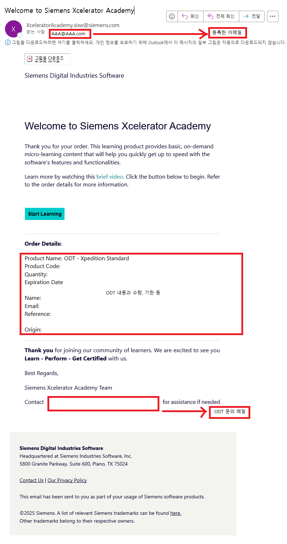This screenshot has width=287, height=544.
Task: Click the blocked image red X placeholder
Action: 30,59
